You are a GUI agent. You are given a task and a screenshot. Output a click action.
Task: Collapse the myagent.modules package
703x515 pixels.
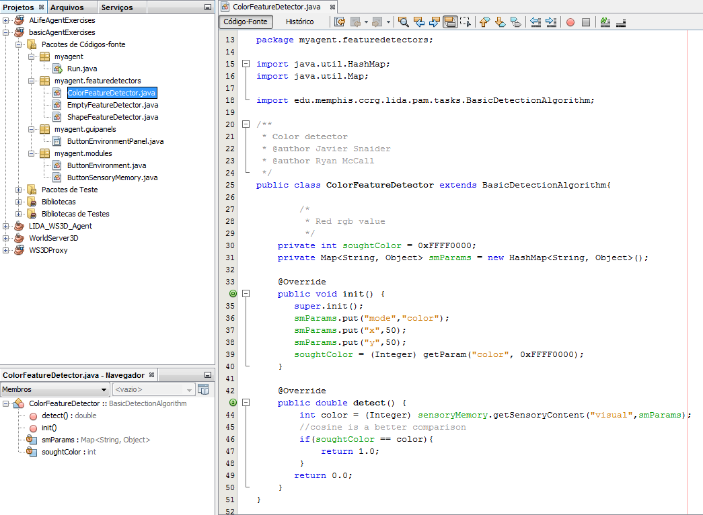31,153
